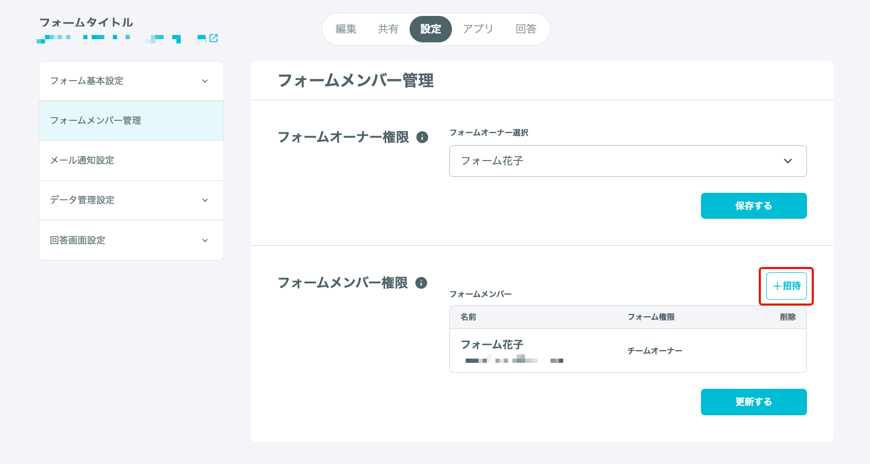Click the 削除 column header

point(788,317)
